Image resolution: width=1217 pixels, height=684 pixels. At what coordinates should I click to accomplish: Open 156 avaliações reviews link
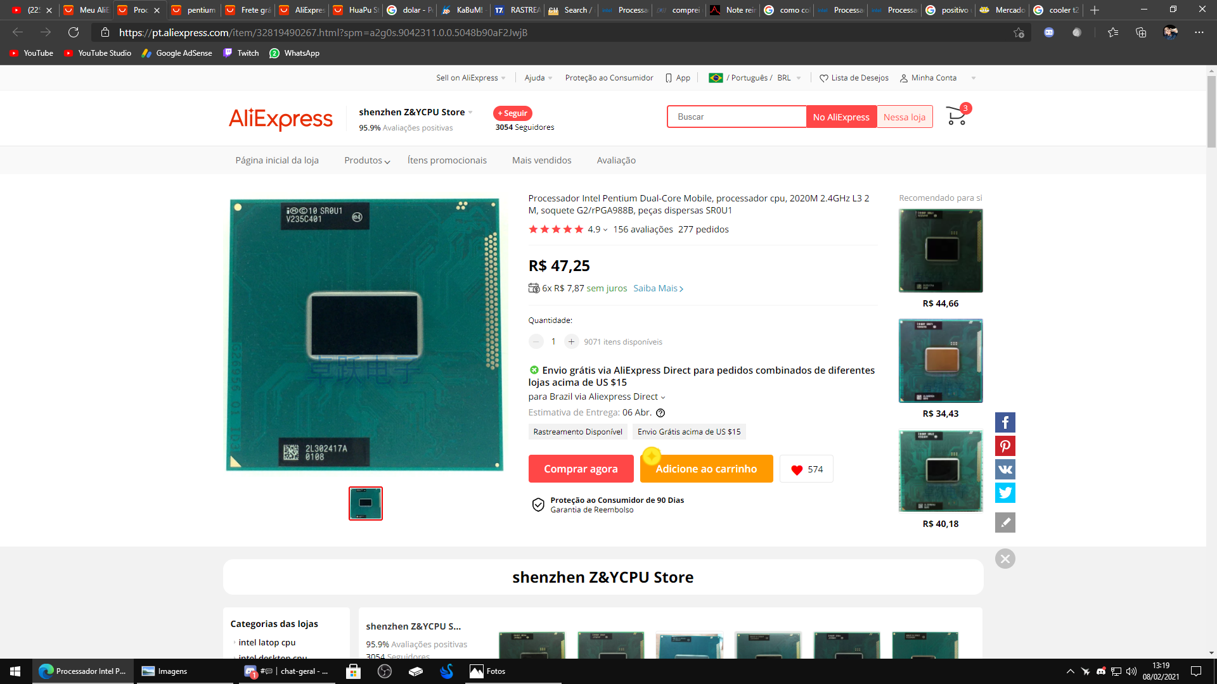tap(643, 229)
